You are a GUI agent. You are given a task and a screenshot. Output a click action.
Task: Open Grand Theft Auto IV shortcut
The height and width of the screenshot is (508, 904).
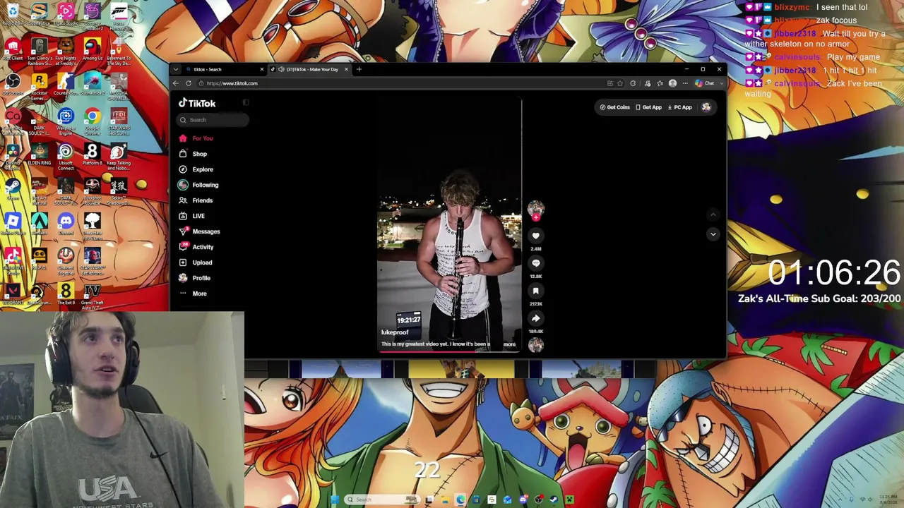pyautogui.click(x=92, y=295)
